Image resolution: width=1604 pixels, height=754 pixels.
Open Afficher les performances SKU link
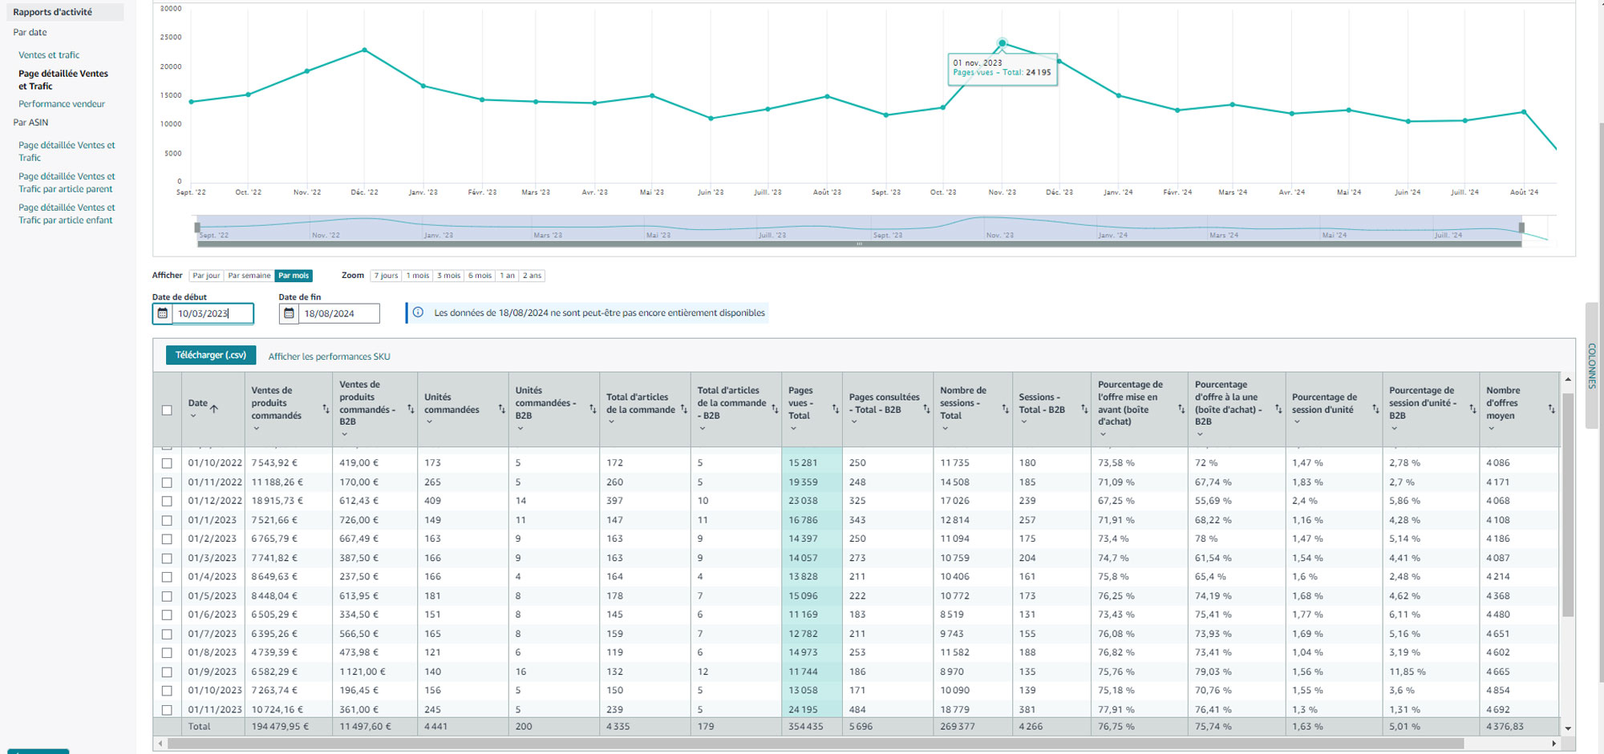click(330, 357)
